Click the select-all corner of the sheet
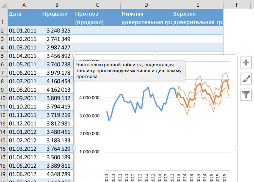The width and height of the screenshot is (254, 182). (x=3, y=4)
